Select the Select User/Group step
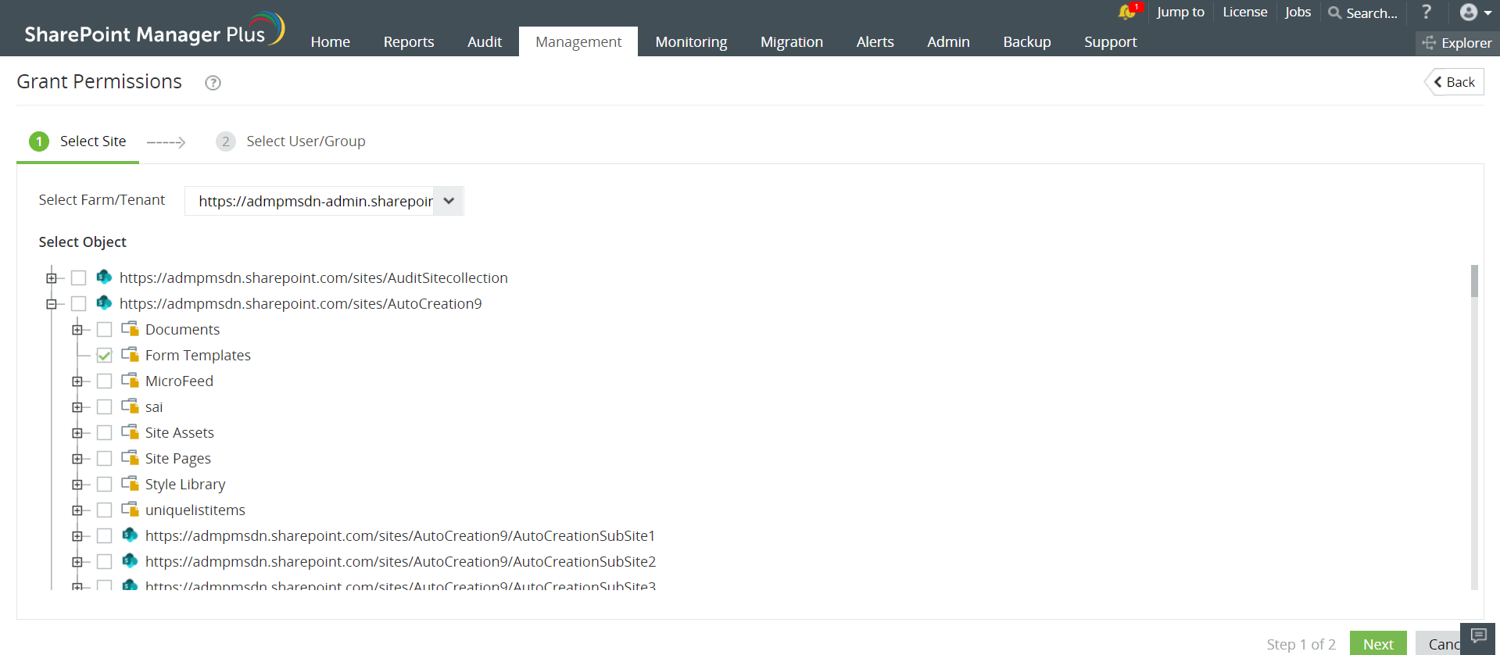 [x=291, y=141]
